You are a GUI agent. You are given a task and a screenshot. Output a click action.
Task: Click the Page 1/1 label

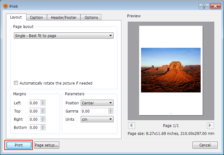pyautogui.click(x=171, y=126)
